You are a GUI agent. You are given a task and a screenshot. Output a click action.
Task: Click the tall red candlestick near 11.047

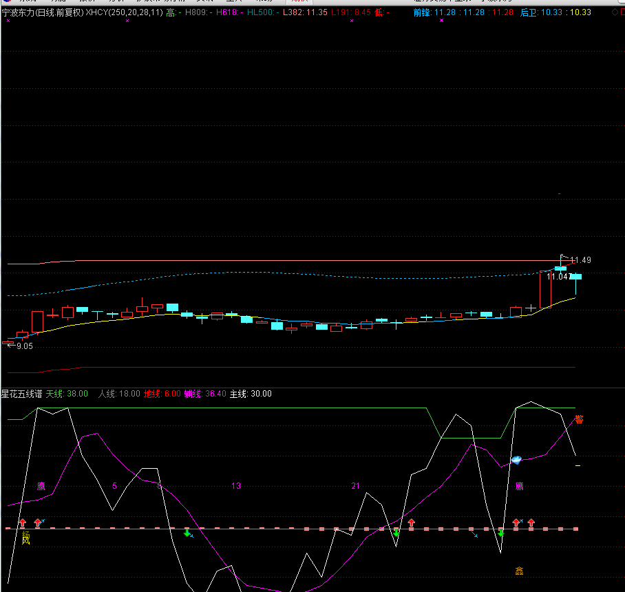point(545,289)
